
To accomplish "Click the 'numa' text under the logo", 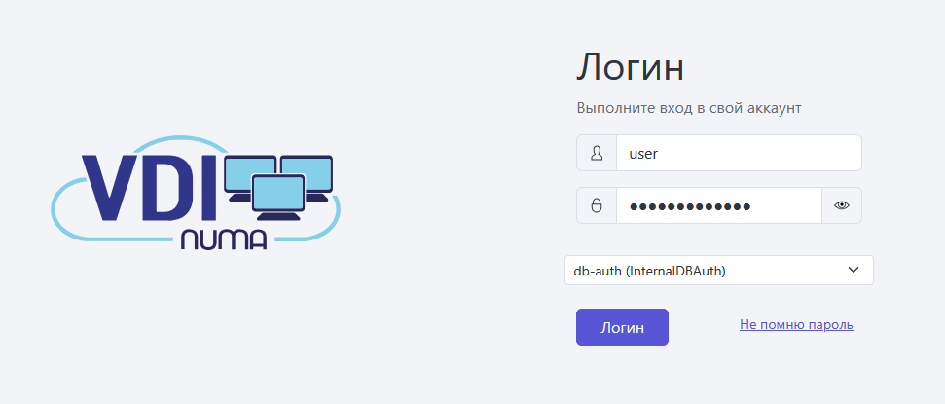I will click(223, 239).
